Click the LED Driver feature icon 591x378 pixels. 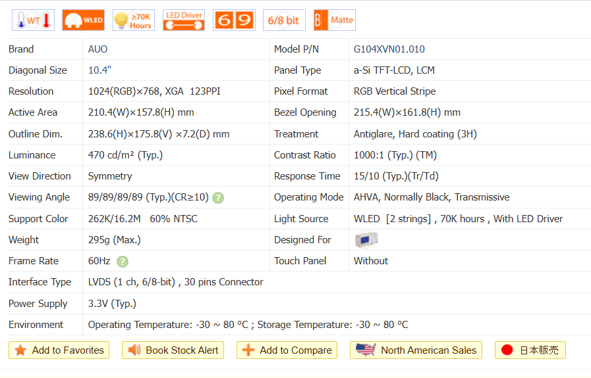pyautogui.click(x=183, y=20)
